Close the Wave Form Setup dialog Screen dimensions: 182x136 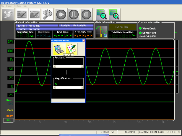click(84, 40)
